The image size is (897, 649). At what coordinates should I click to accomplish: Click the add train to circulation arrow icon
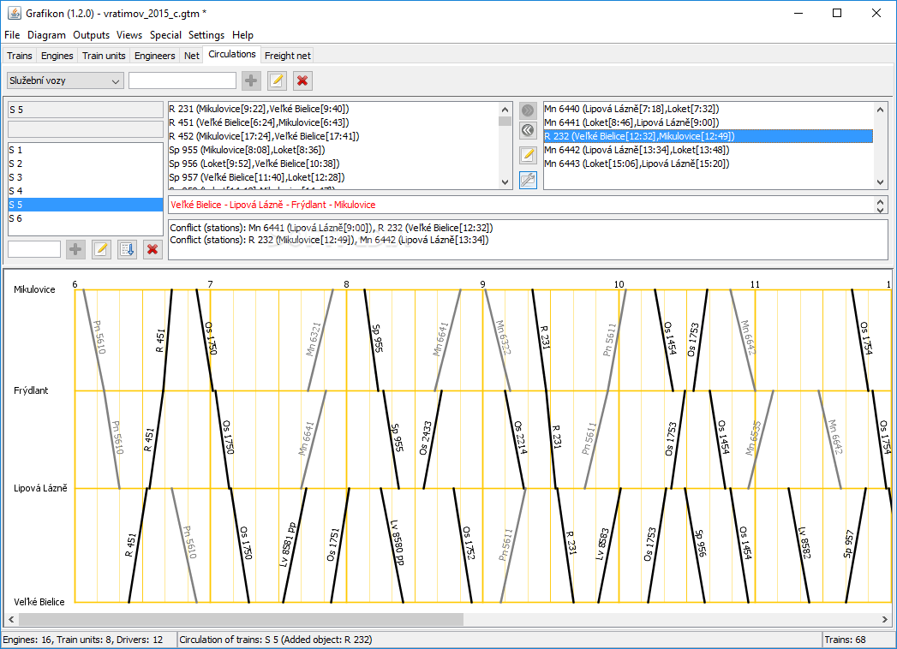(x=528, y=110)
